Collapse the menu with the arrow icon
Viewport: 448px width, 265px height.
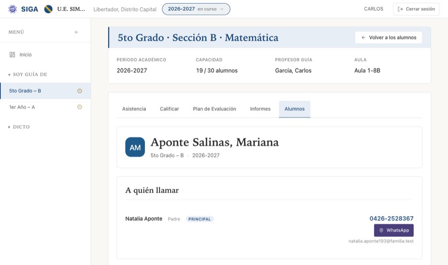[77, 32]
